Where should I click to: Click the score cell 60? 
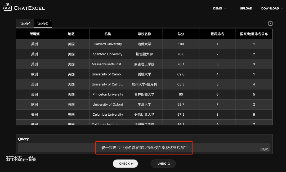181,94
